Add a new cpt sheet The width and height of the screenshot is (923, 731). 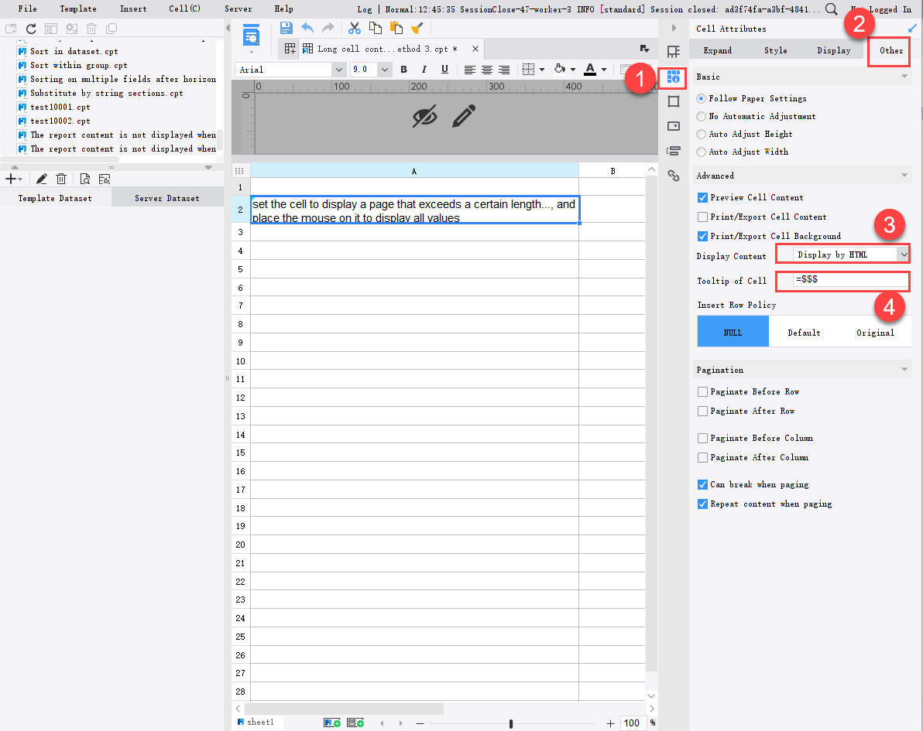[332, 722]
